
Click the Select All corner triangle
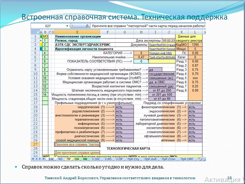(x=35, y=32)
